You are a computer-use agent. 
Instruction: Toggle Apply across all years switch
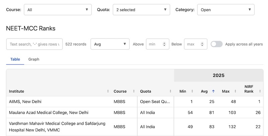[216, 44]
